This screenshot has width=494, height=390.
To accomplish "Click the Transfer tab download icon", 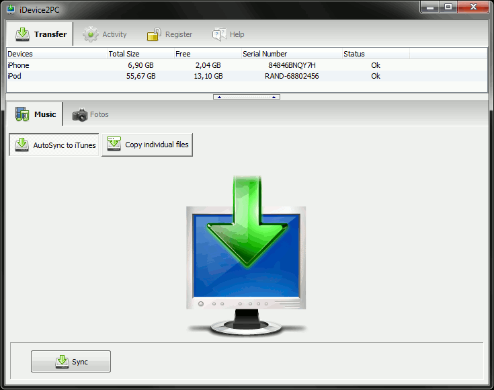I will (x=22, y=34).
